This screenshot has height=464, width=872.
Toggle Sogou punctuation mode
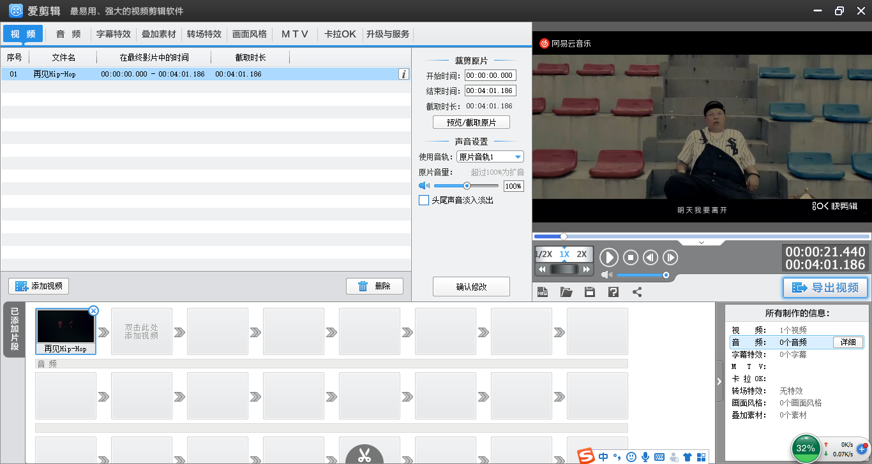pyautogui.click(x=617, y=456)
